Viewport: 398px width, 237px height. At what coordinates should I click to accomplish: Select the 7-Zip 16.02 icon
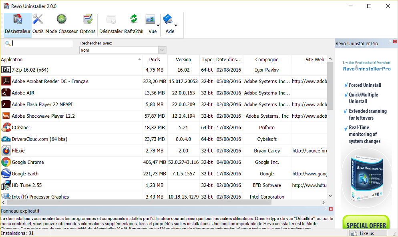pyautogui.click(x=6, y=70)
